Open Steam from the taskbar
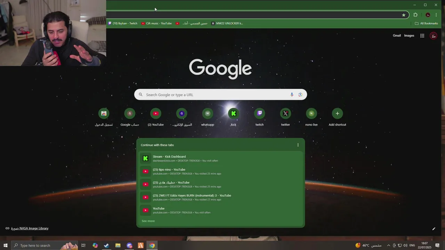Image resolution: width=445 pixels, height=250 pixels. [106, 245]
